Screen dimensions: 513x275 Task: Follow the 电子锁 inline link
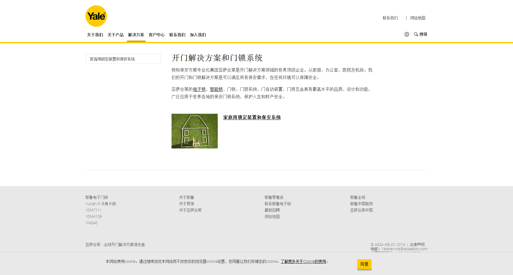click(x=199, y=89)
